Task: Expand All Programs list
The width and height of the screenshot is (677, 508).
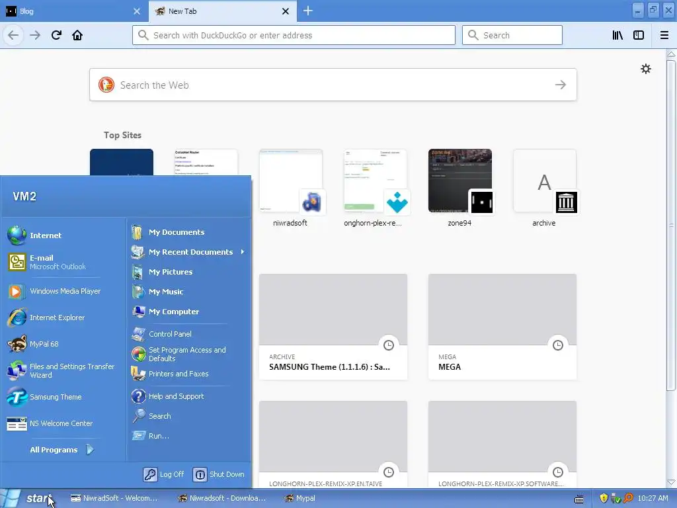Action: (63, 450)
